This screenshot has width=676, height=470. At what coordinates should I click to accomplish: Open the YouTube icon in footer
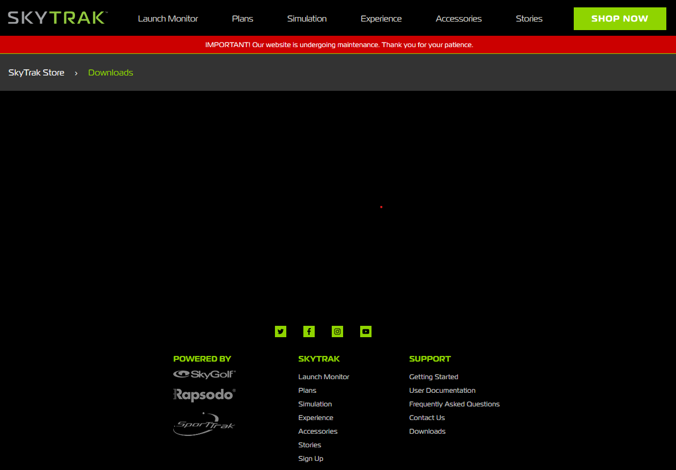click(x=366, y=331)
